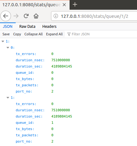Open the Headers tab

click(x=50, y=27)
